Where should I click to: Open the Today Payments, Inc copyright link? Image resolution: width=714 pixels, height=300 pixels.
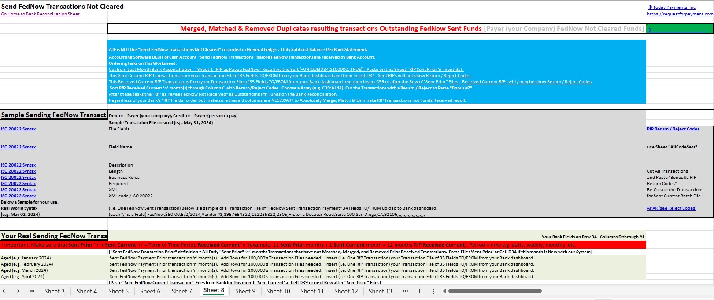pos(672,7)
